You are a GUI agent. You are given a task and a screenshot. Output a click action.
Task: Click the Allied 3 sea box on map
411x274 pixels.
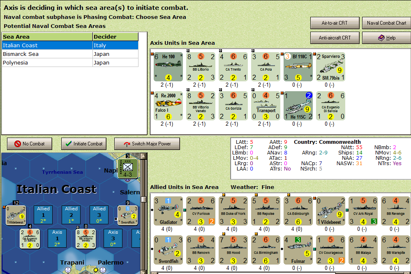click(99, 215)
